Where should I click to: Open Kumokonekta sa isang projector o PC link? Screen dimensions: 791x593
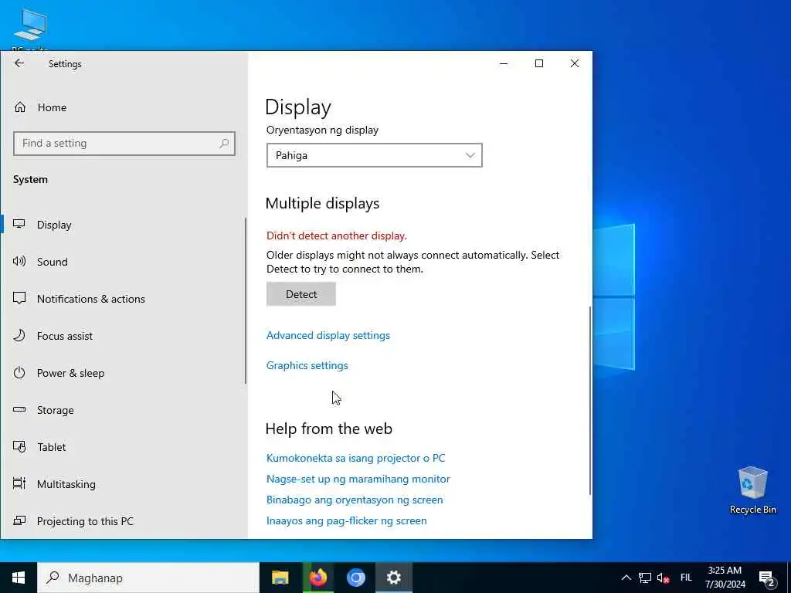point(355,459)
